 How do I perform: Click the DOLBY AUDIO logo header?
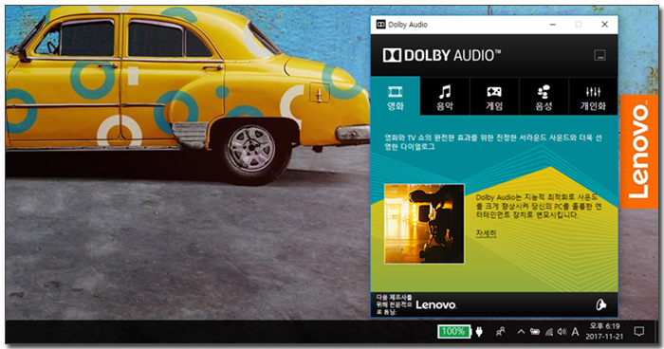click(442, 56)
